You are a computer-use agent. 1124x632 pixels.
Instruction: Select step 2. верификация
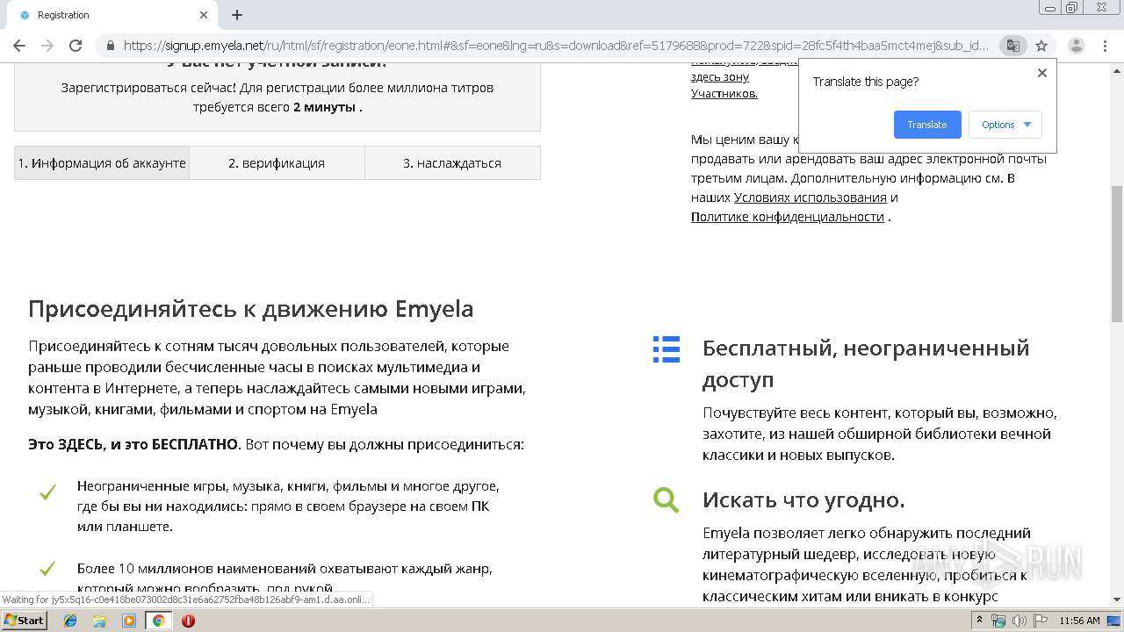coord(277,163)
